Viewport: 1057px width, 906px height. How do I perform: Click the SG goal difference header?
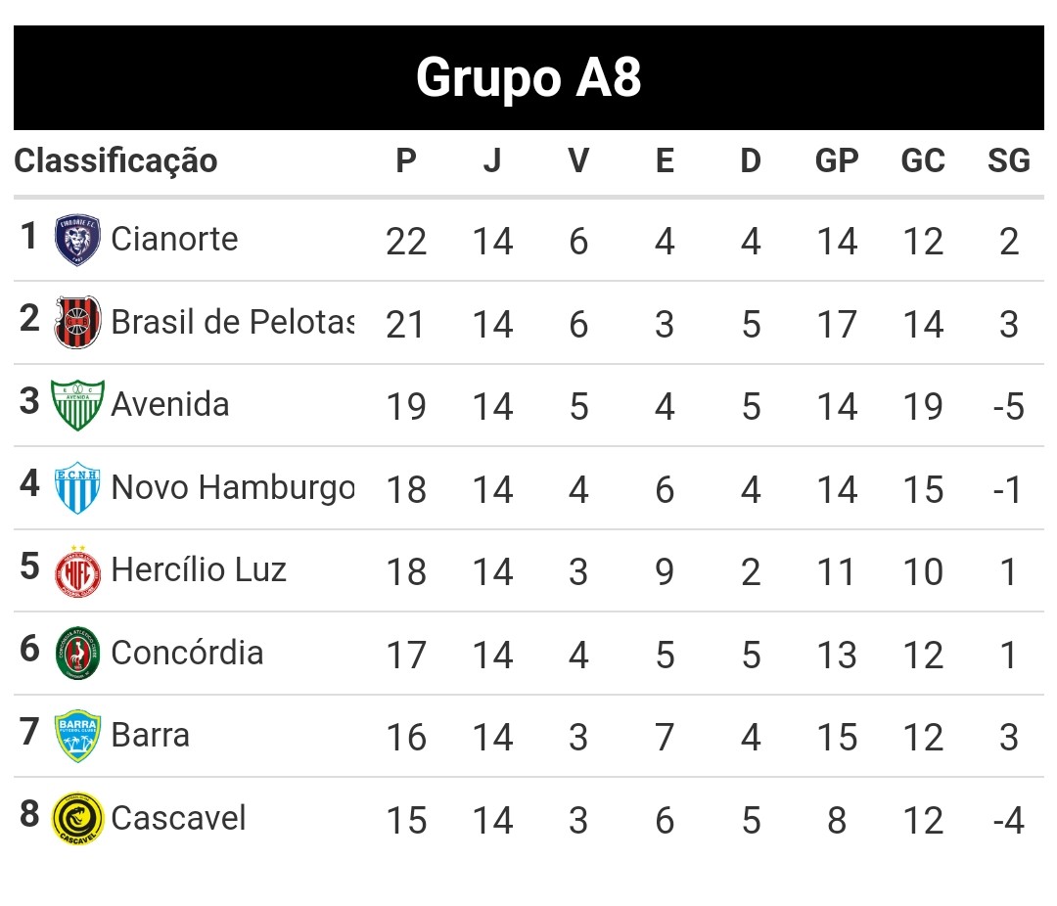1008,161
